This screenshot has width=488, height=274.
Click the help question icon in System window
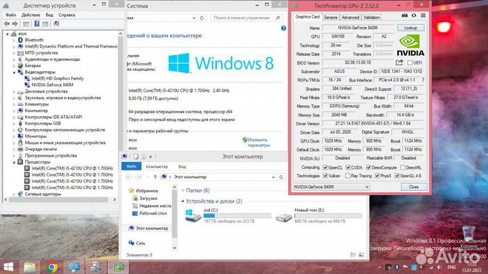283,28
